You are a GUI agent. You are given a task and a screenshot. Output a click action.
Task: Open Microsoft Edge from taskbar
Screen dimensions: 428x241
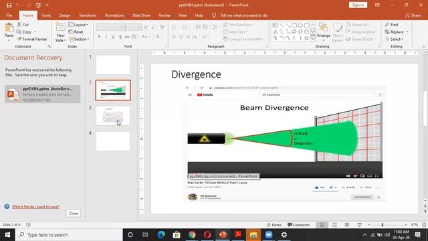[161, 235]
